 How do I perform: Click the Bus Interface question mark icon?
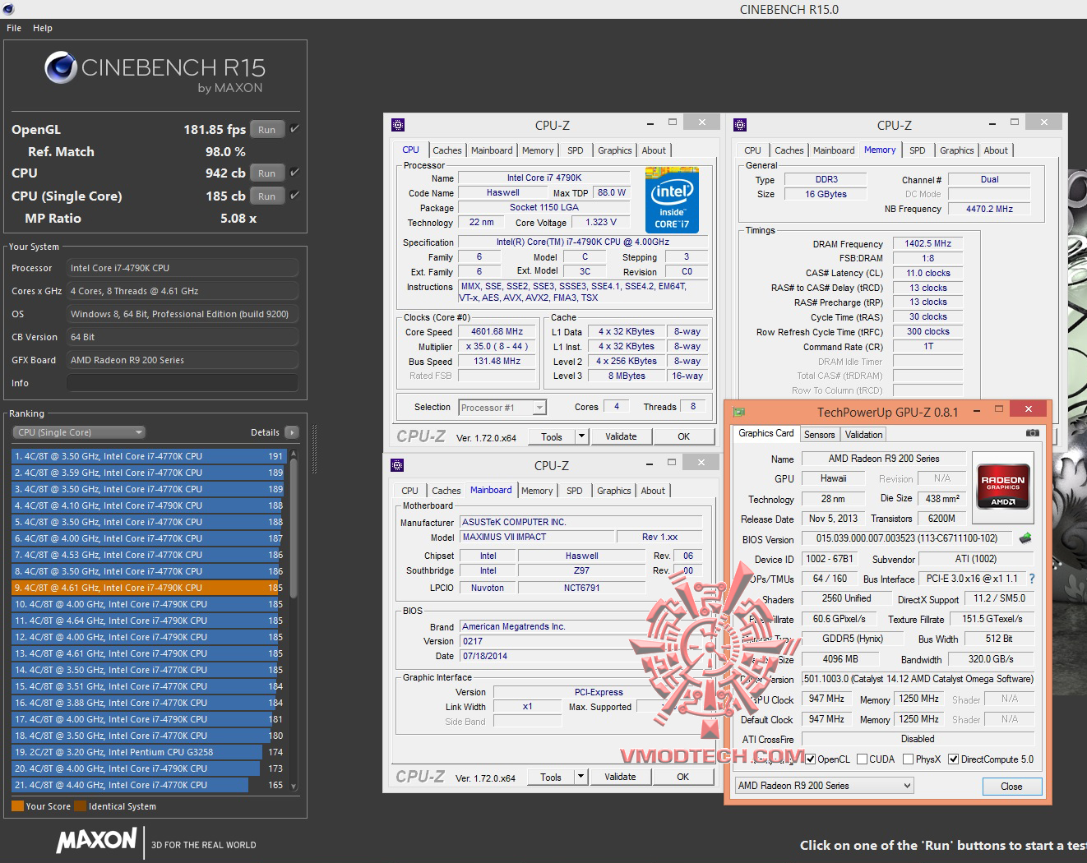1032,579
